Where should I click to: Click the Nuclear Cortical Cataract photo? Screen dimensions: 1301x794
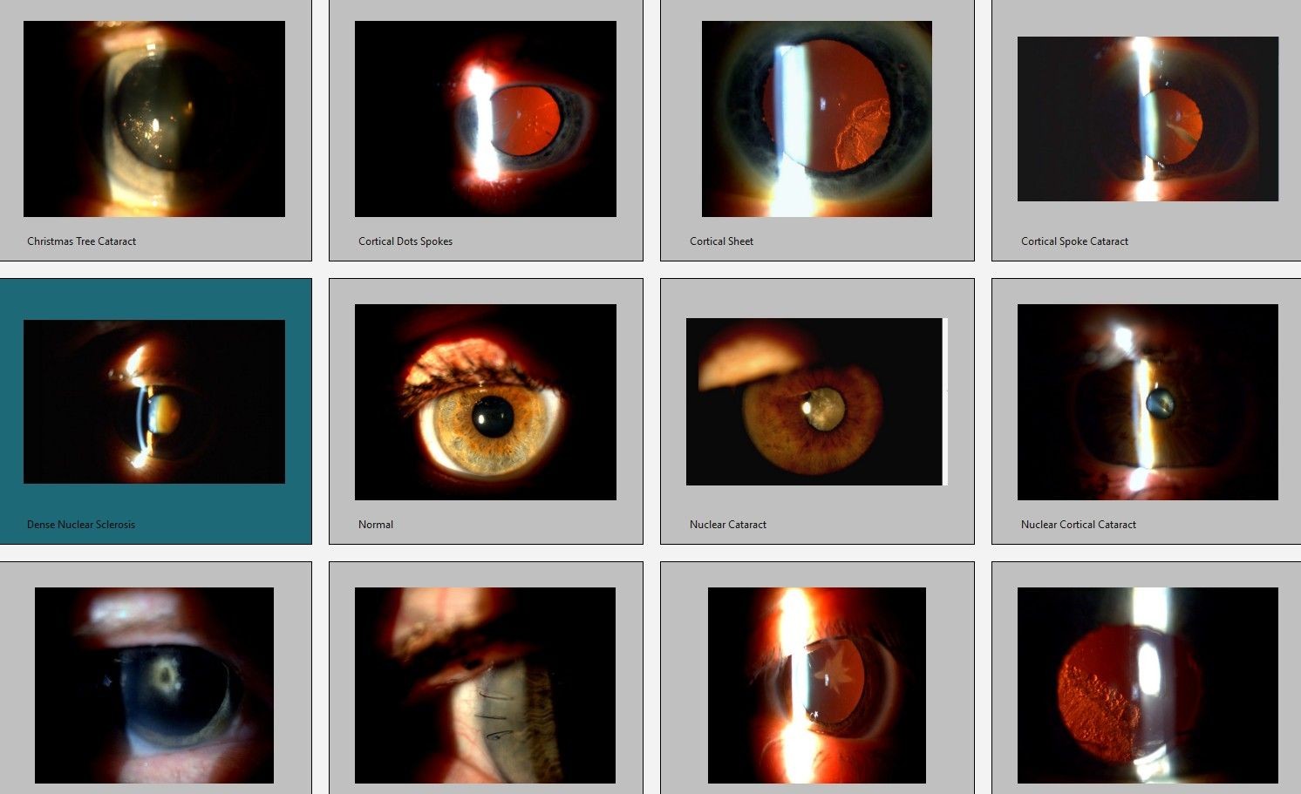point(1148,402)
